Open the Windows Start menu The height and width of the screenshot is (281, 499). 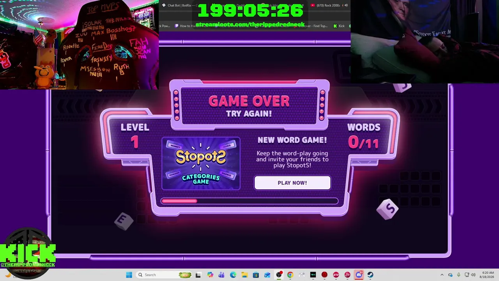pyautogui.click(x=129, y=275)
